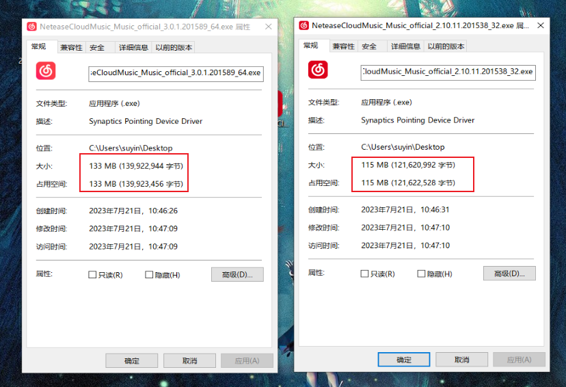Click title bar icon of the 2.10.11_32.exe window
The image size is (566, 387).
coord(304,25)
